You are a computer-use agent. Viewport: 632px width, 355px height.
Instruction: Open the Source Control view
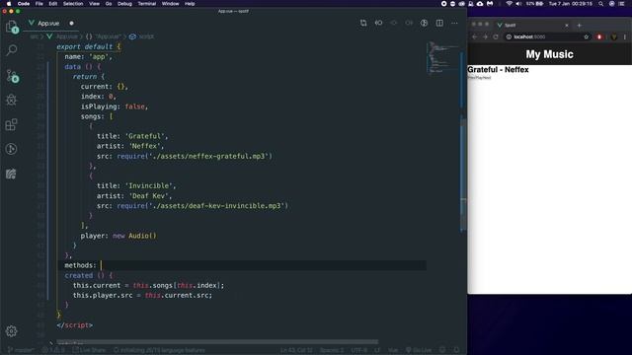(12, 76)
